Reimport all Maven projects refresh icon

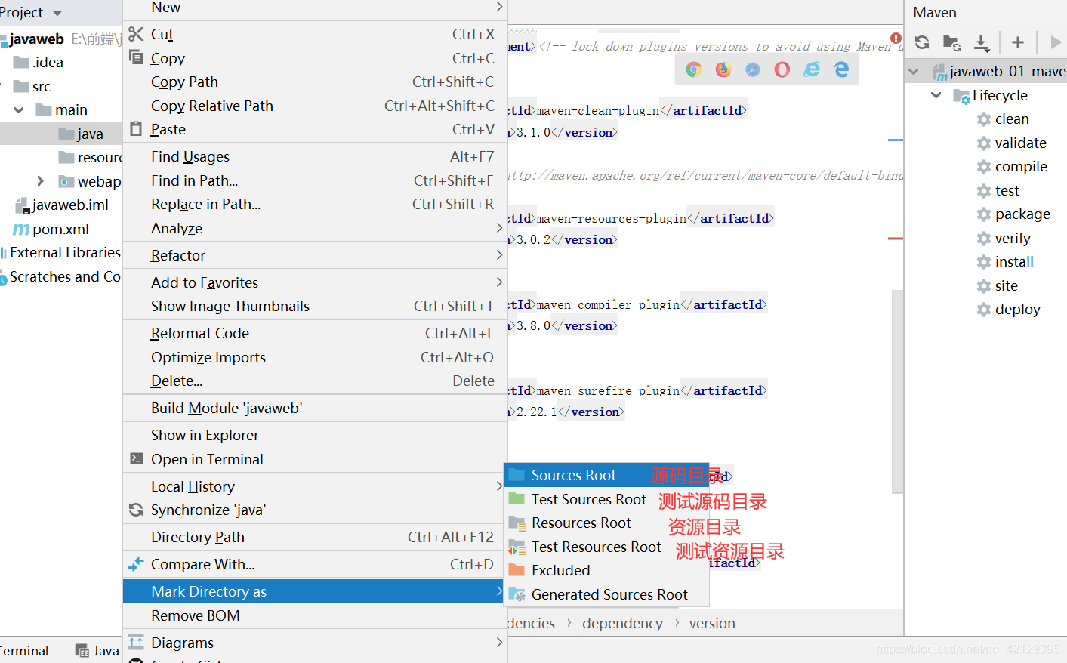[x=922, y=42]
